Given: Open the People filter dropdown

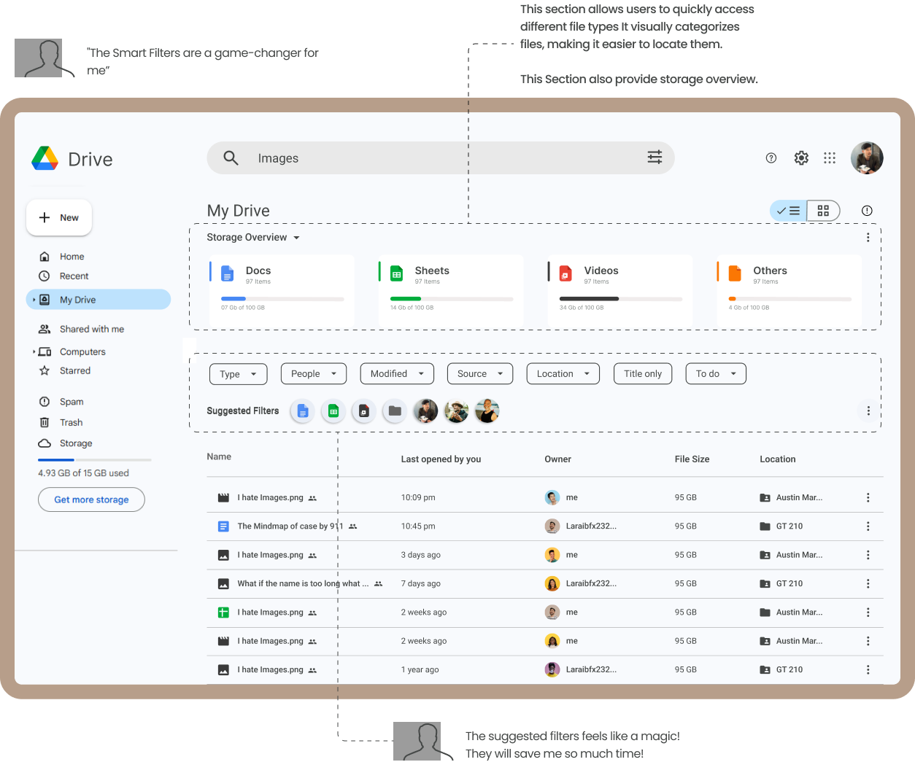Looking at the screenshot, I should tap(314, 374).
